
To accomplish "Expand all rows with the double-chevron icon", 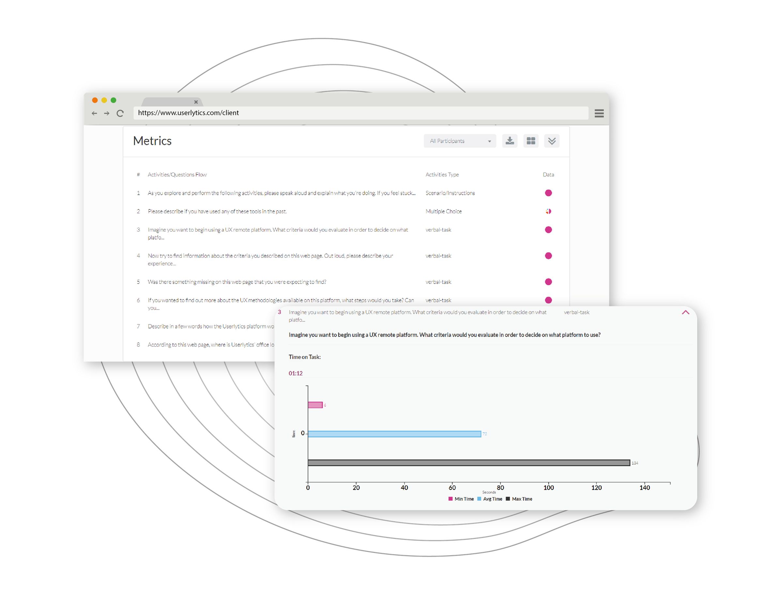I will coord(551,141).
